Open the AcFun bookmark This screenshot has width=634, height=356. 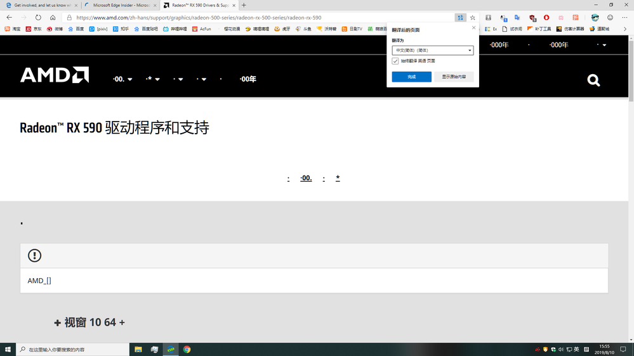(201, 29)
